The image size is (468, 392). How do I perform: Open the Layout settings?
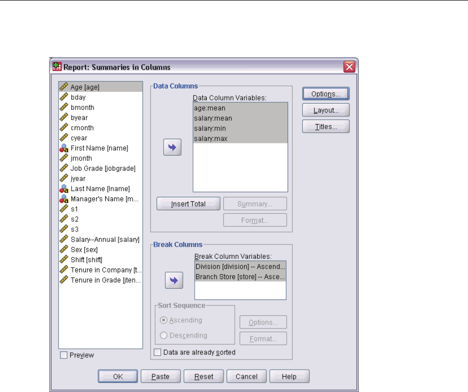click(326, 110)
